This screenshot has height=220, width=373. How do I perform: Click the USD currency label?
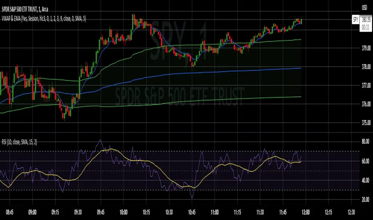[365, 8]
